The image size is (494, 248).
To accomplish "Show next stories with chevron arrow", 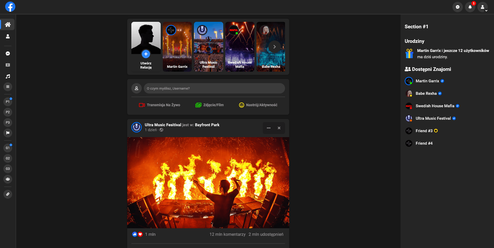I will (x=274, y=47).
